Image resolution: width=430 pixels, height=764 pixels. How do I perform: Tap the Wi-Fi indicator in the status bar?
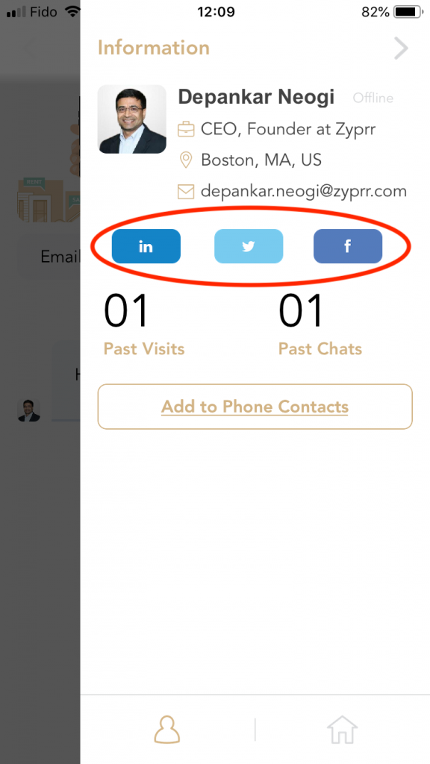click(72, 12)
